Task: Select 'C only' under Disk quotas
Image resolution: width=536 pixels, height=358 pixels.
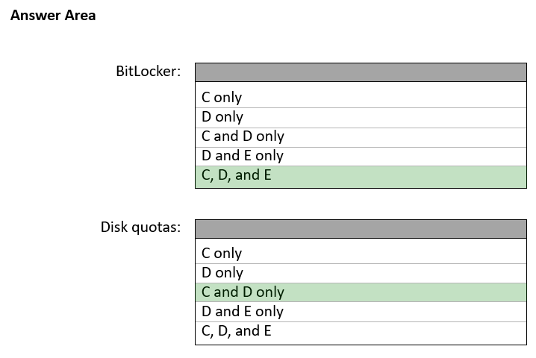Action: pyautogui.click(x=361, y=254)
